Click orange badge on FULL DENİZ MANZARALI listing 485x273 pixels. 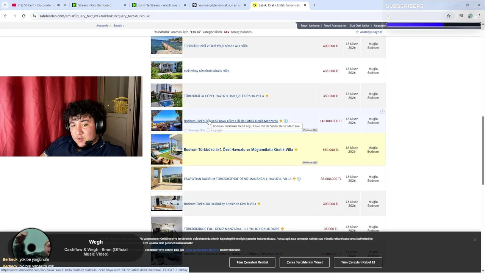tap(282, 229)
